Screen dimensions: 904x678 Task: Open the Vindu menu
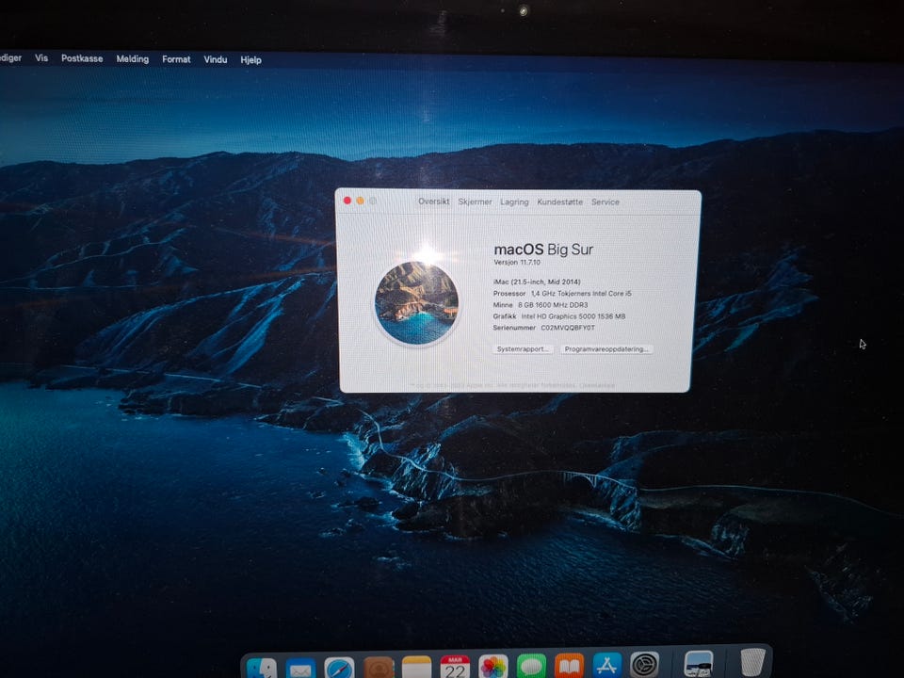tap(216, 59)
